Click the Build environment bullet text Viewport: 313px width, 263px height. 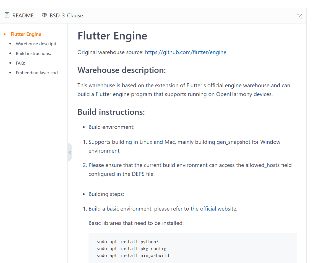coord(111,127)
